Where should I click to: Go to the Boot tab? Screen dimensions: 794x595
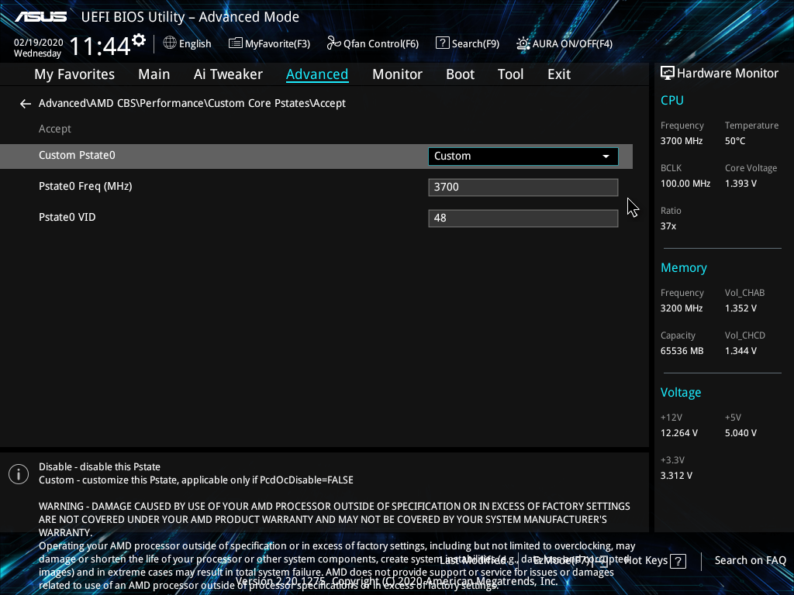click(x=460, y=74)
